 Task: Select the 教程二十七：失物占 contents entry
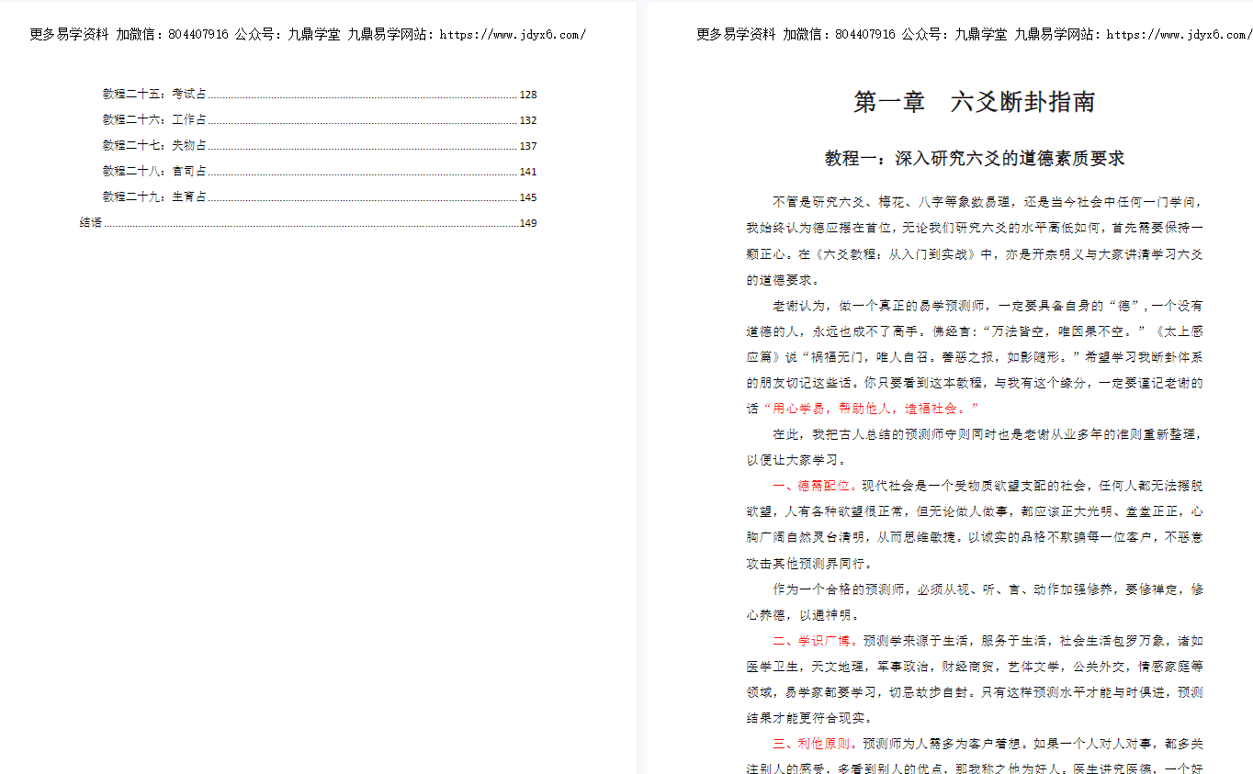154,146
